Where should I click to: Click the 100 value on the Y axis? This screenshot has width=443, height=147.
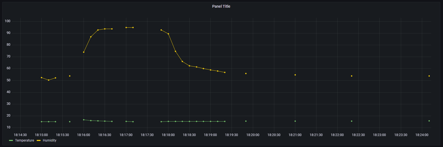[x=8, y=21]
